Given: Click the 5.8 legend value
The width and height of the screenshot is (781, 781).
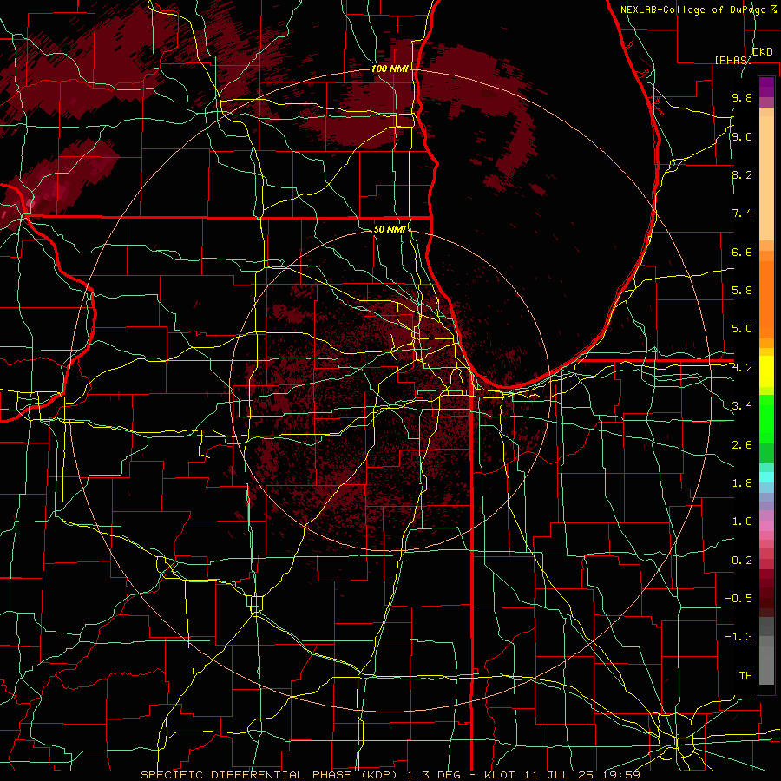Looking at the screenshot, I should pyautogui.click(x=742, y=291).
